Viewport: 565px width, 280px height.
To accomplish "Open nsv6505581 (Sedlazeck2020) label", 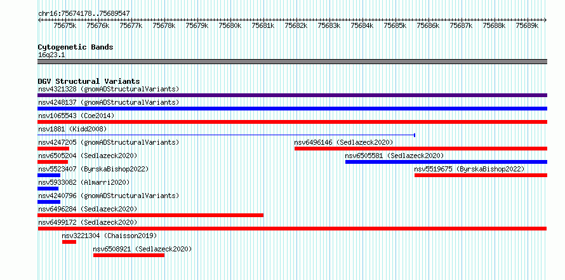I will 395,156.
